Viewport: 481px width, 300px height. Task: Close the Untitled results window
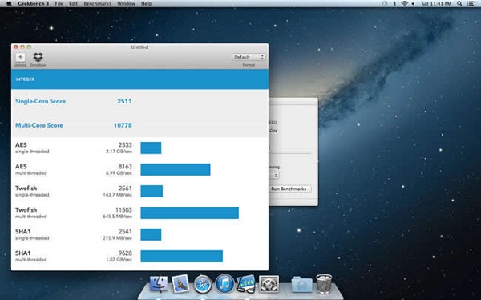(x=16, y=47)
